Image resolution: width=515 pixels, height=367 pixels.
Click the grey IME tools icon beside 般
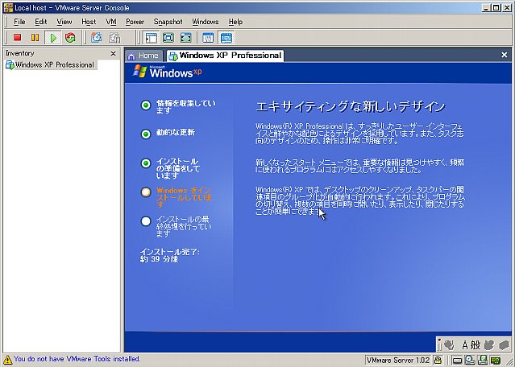(489, 345)
